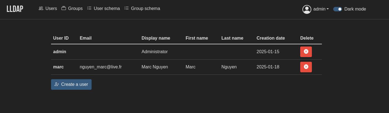Open the admin user details

coord(60,52)
